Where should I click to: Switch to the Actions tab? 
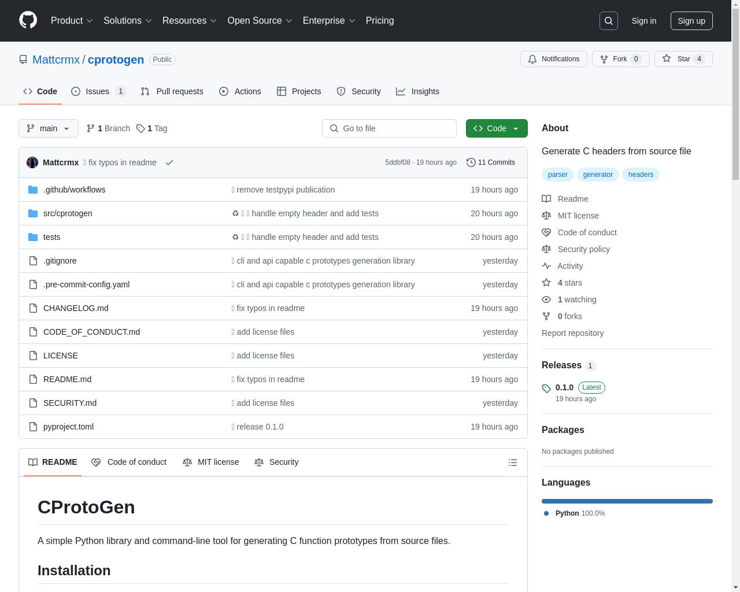[x=240, y=91]
